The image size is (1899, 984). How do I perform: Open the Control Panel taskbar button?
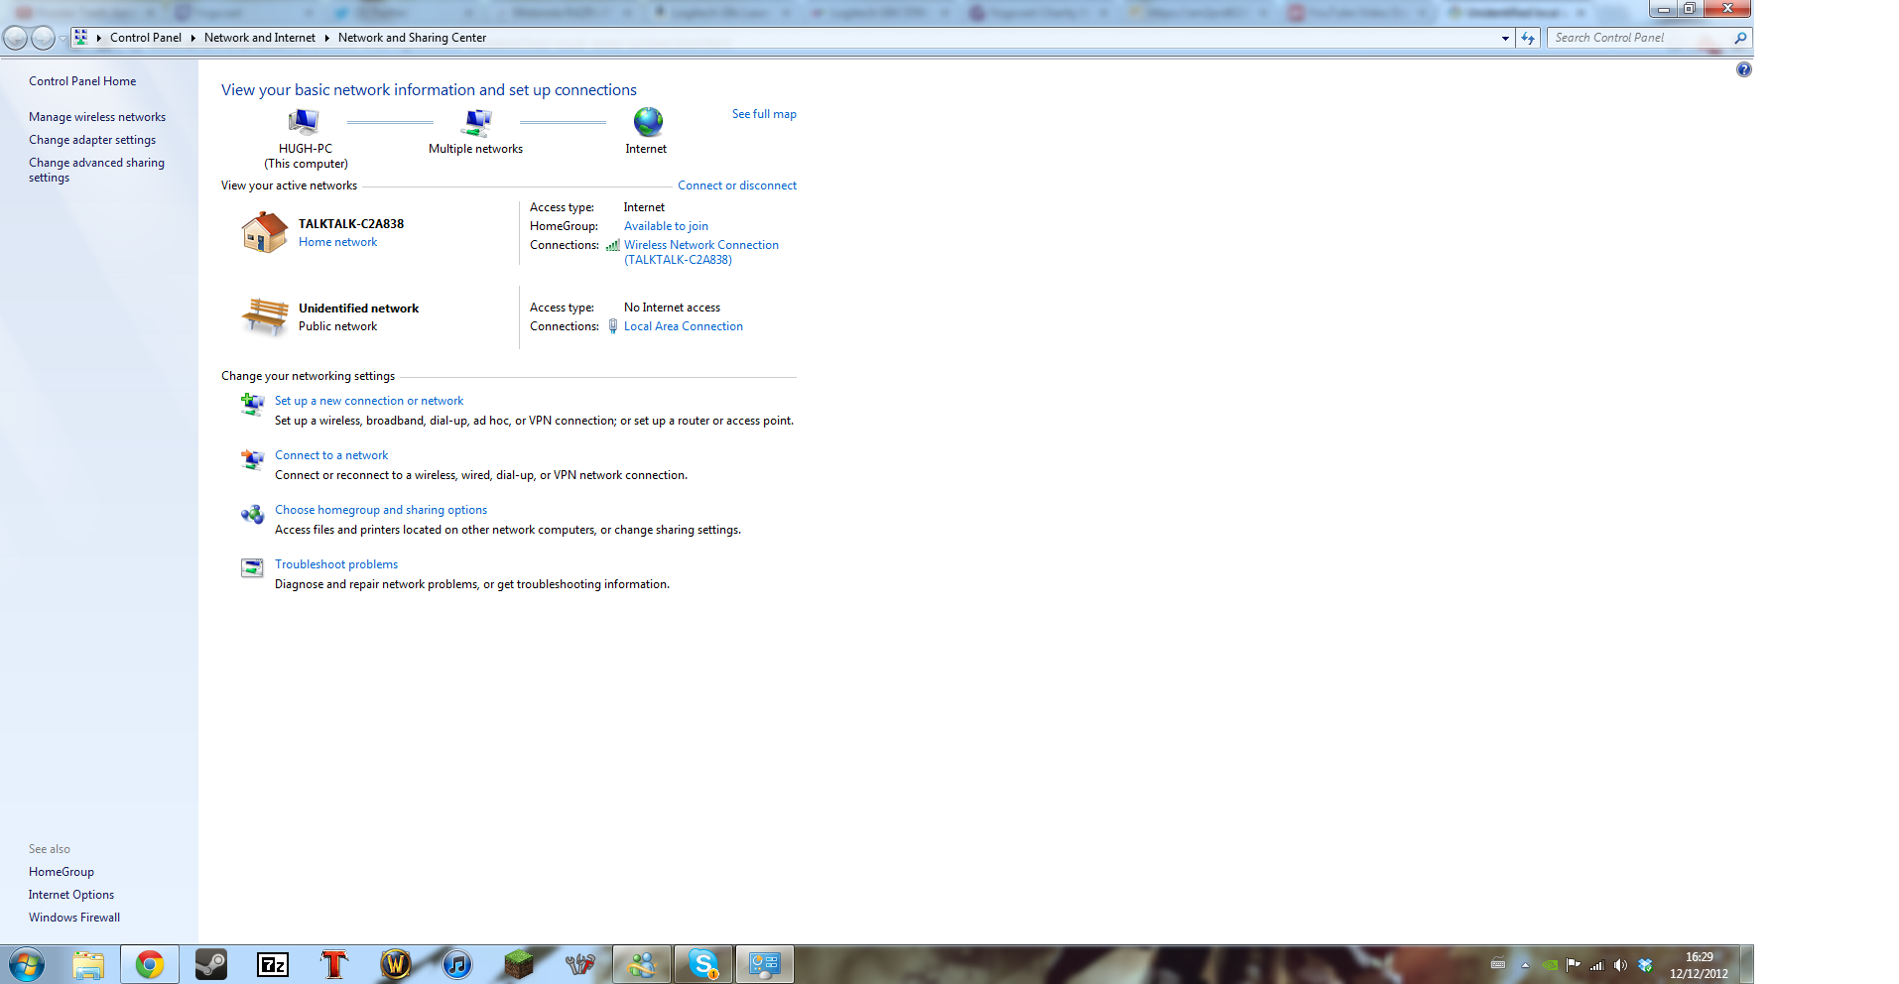(x=765, y=964)
